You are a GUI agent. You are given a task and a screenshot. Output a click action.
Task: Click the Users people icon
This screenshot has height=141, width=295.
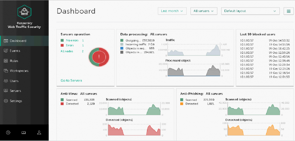[x=6, y=81]
